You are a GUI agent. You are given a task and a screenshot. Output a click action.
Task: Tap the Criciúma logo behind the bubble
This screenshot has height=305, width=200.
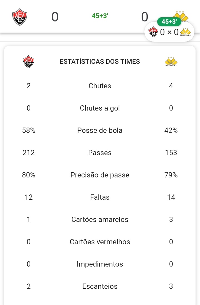(182, 16)
